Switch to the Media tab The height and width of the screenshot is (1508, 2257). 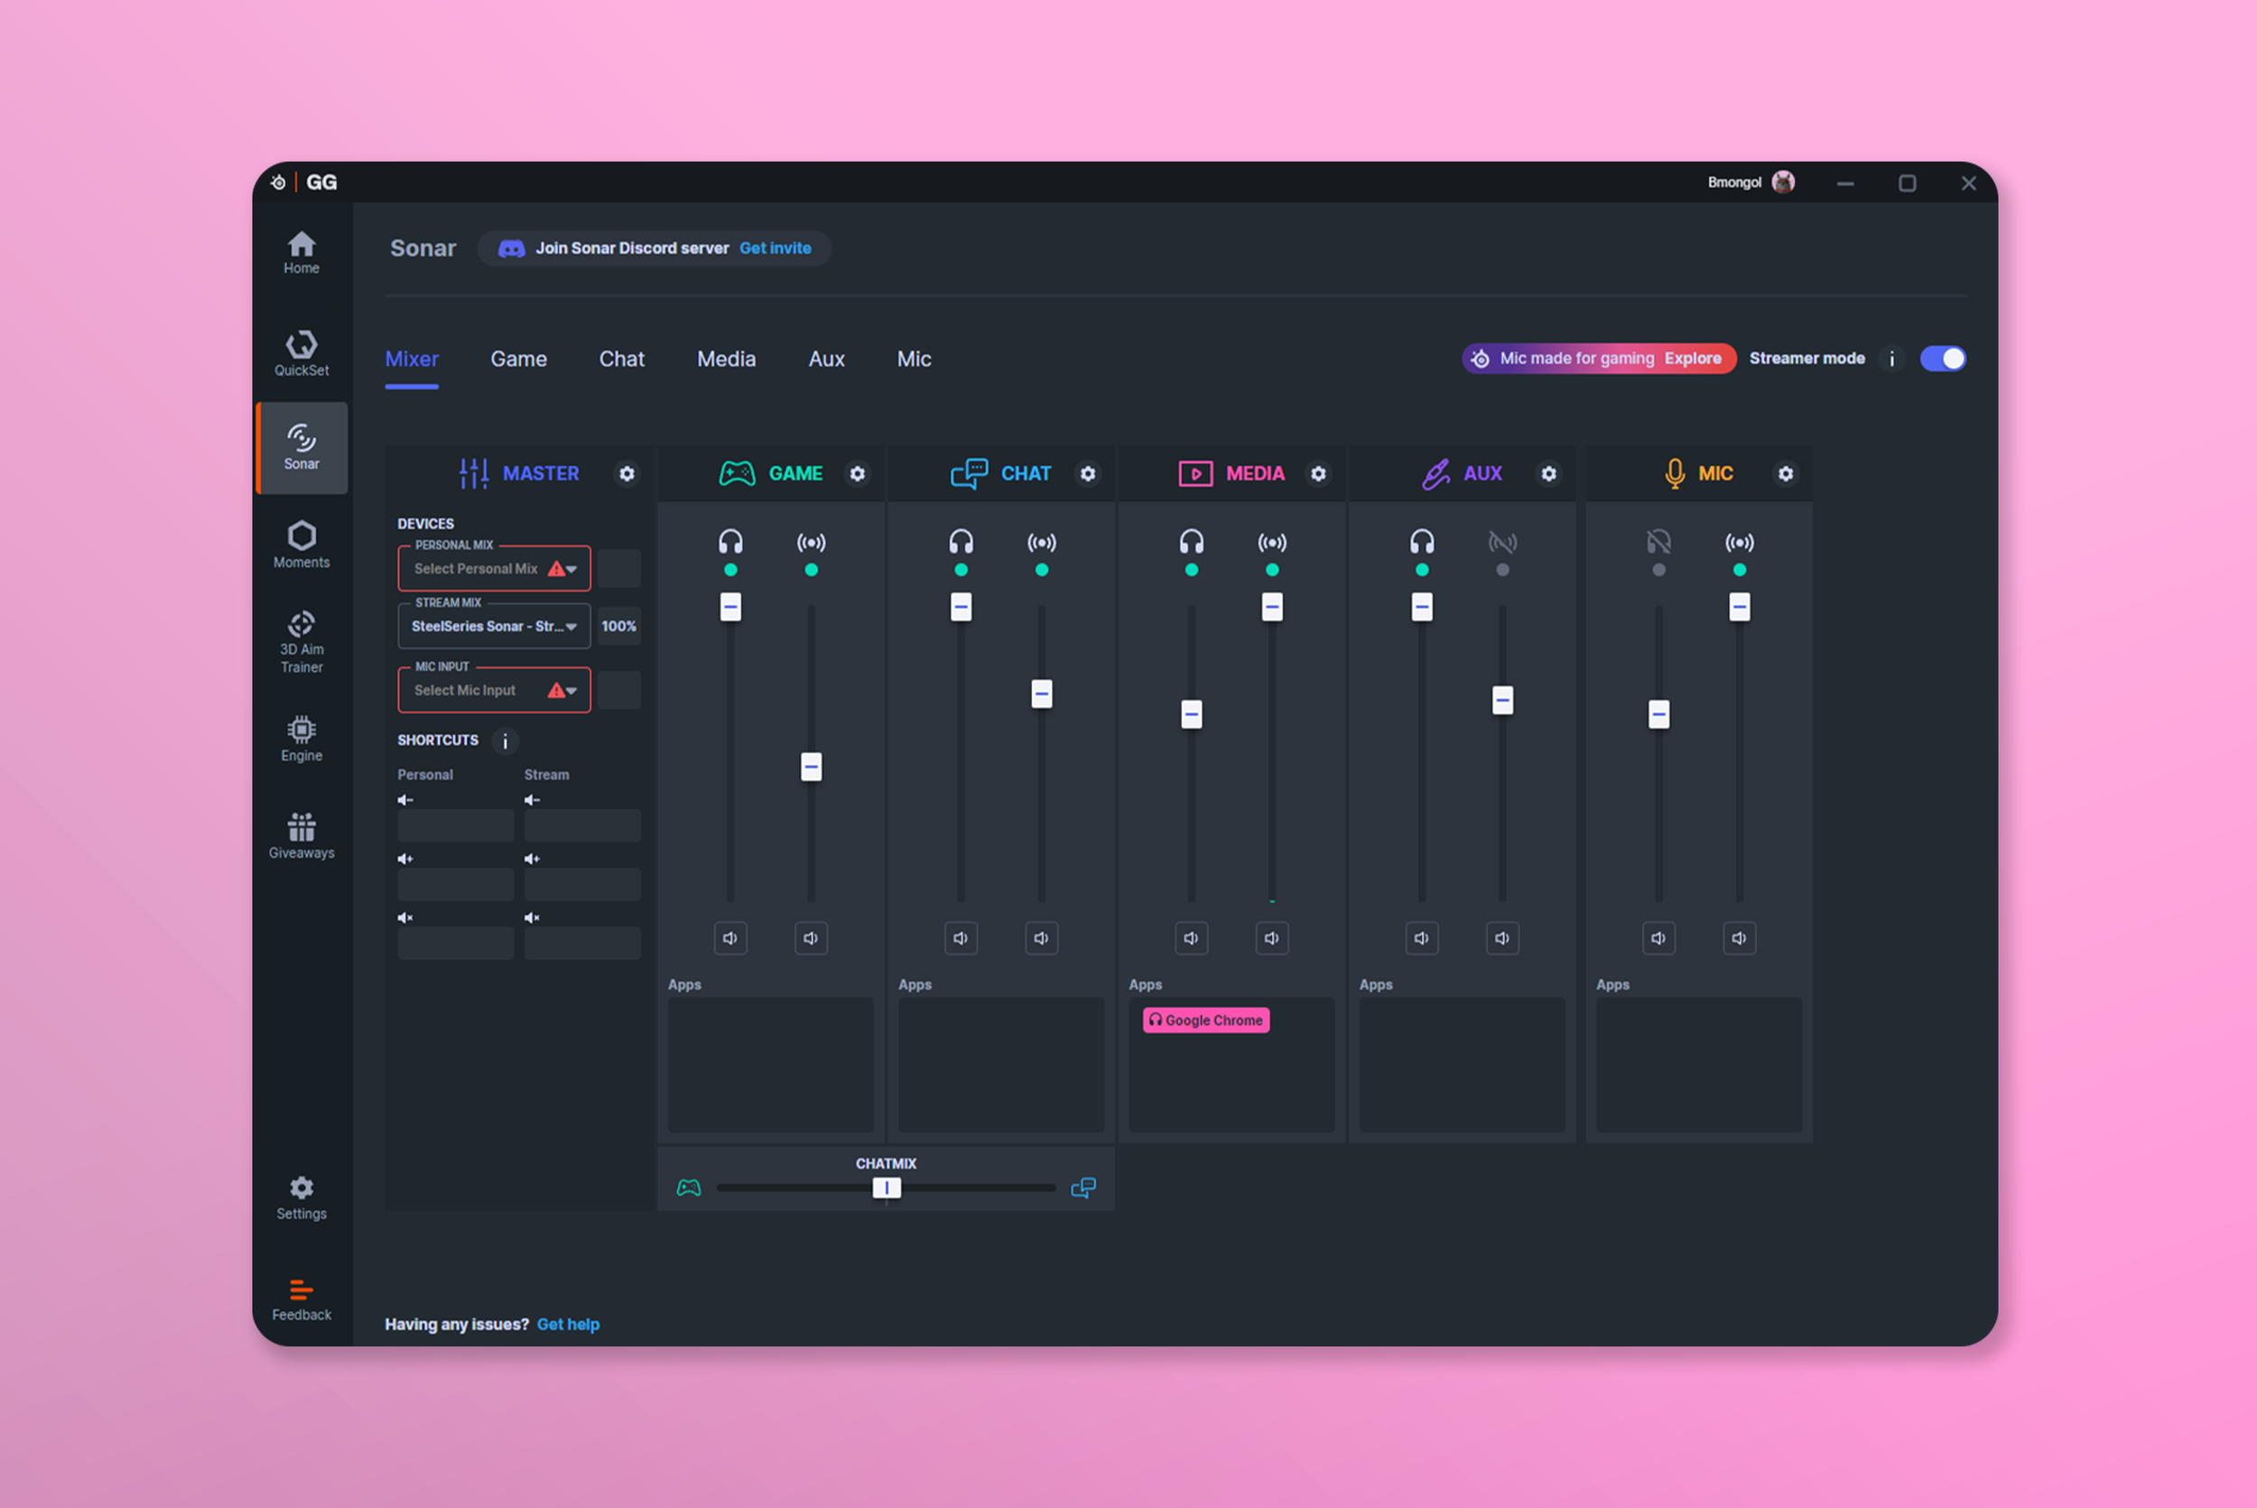click(x=726, y=358)
